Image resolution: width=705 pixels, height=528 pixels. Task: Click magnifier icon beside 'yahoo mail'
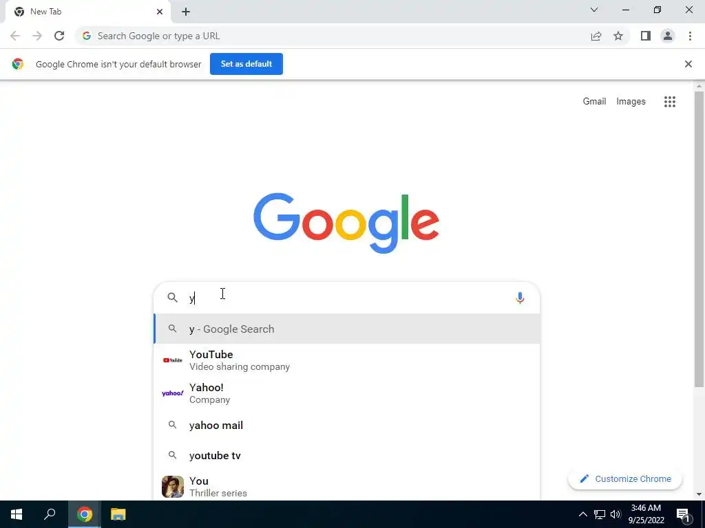173,425
